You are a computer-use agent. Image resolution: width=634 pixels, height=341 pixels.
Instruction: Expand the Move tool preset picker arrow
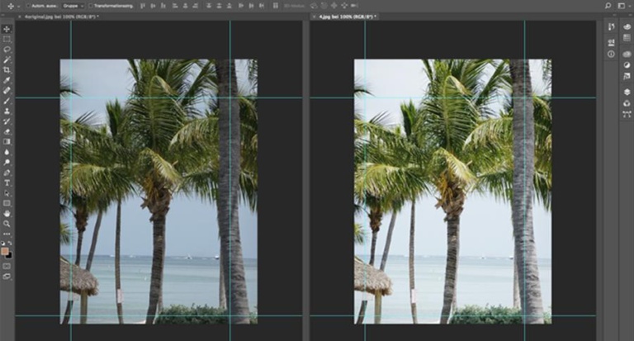click(x=17, y=6)
